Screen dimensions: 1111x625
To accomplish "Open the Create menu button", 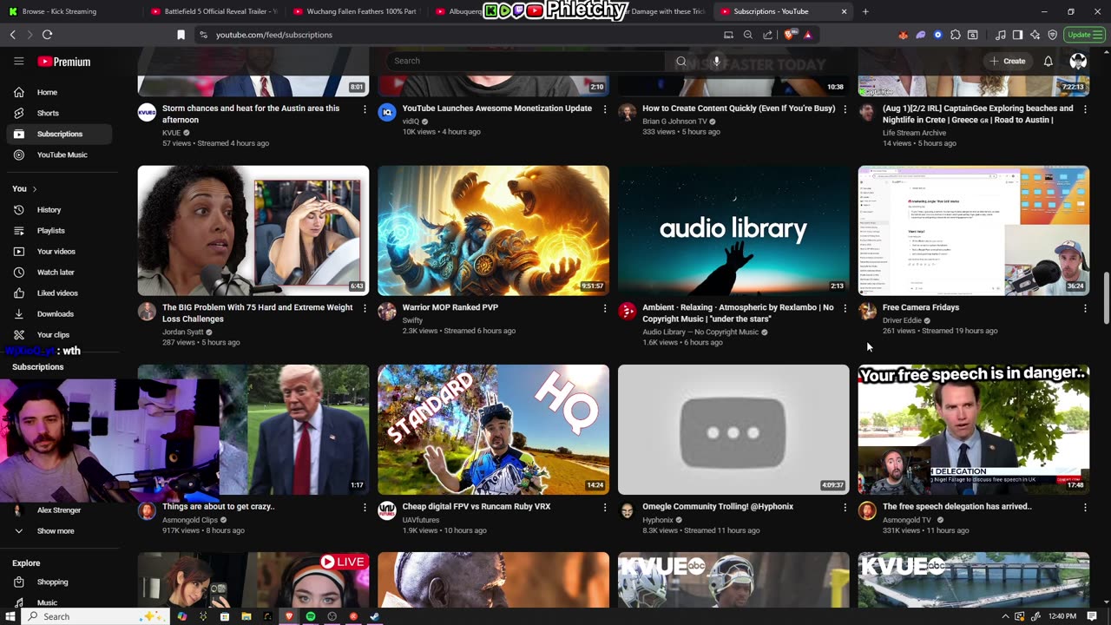I will click(1007, 61).
